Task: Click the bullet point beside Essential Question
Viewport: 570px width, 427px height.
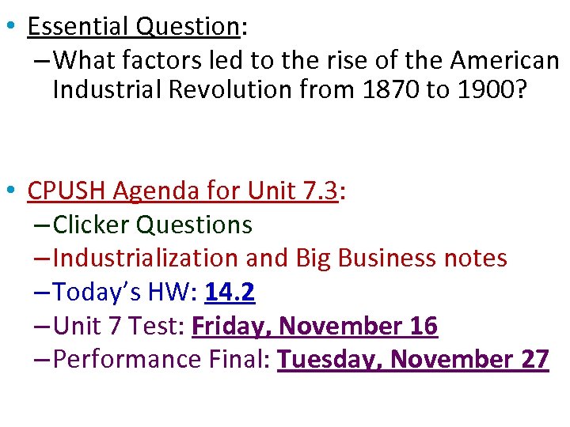Action: pyautogui.click(x=8, y=25)
